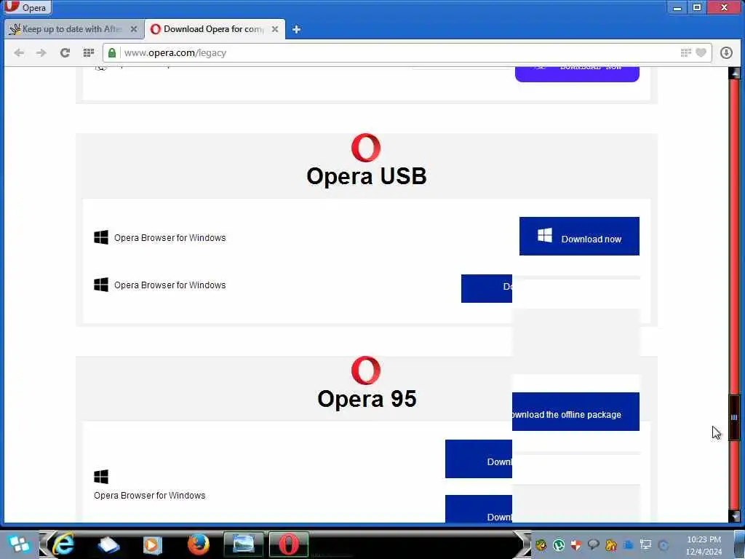This screenshot has height=559, width=745.
Task: Go forward using the forward arrow
Action: 41,52
